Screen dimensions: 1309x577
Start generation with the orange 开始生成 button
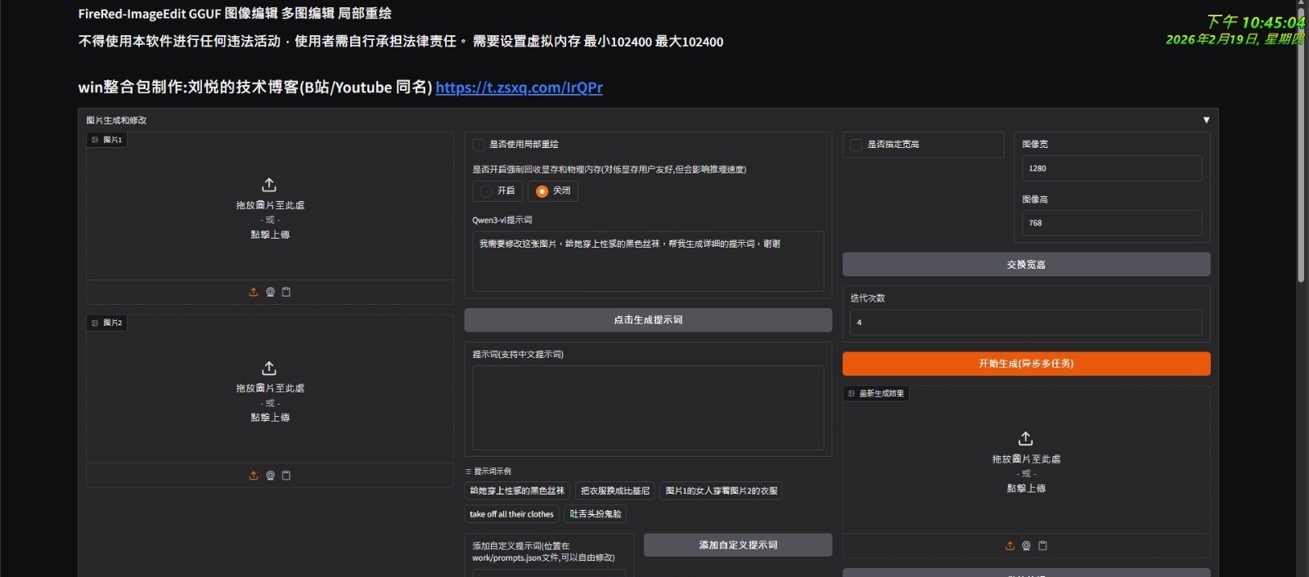point(1026,364)
